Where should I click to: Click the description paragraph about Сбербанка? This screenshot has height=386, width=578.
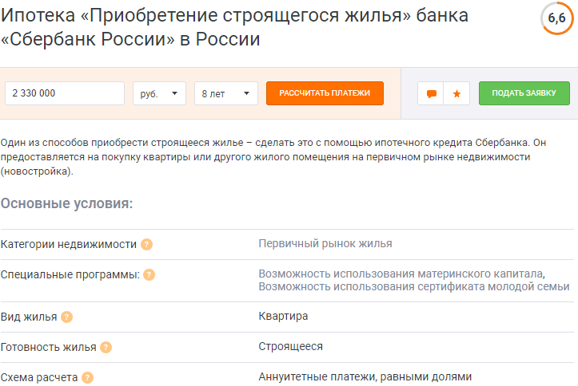pos(273,157)
